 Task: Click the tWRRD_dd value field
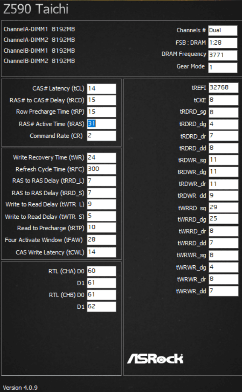click(x=224, y=243)
